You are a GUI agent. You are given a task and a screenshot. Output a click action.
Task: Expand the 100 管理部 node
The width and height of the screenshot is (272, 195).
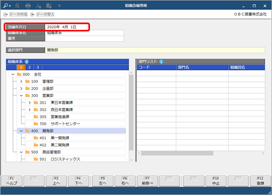tap(21, 81)
